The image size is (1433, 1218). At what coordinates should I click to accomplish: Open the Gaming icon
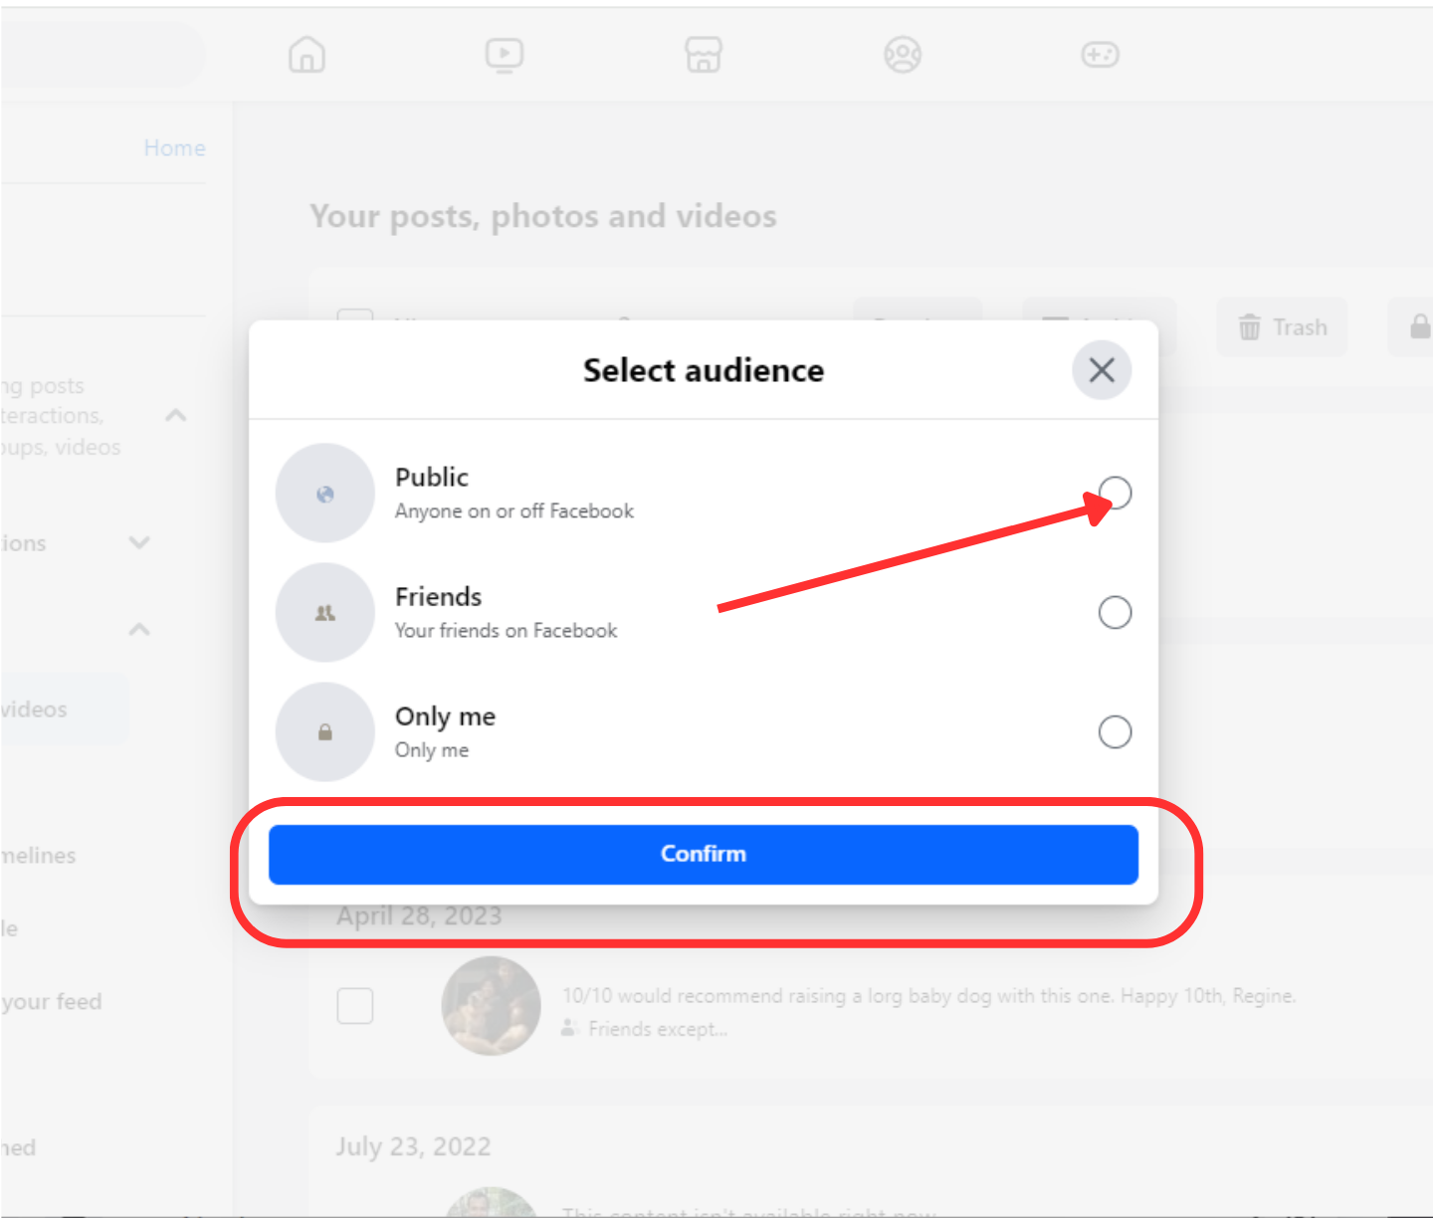(x=1101, y=55)
